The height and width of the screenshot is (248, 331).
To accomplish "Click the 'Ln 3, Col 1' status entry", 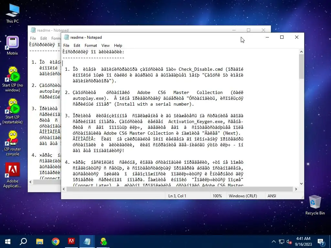I will pyautogui.click(x=177, y=196).
